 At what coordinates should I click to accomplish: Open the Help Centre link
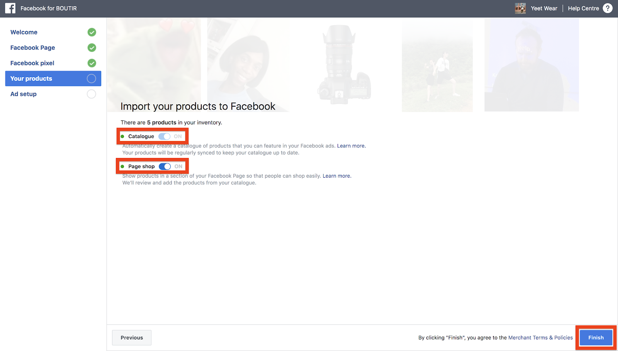(583, 8)
